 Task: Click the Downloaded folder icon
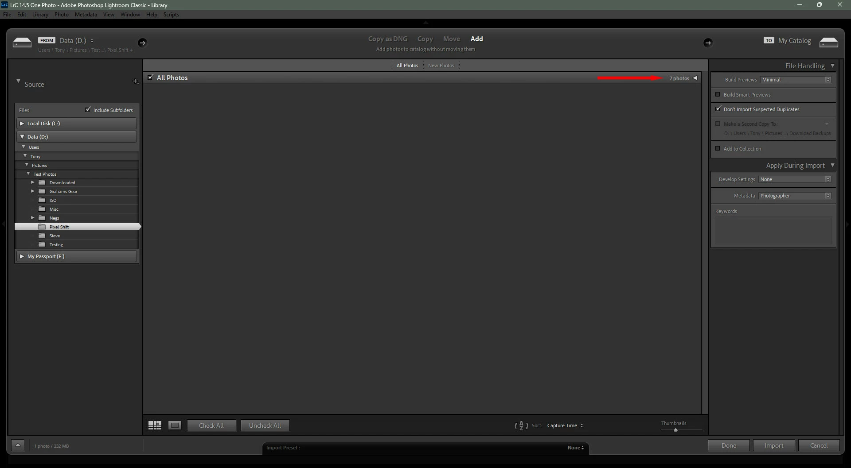click(x=42, y=182)
